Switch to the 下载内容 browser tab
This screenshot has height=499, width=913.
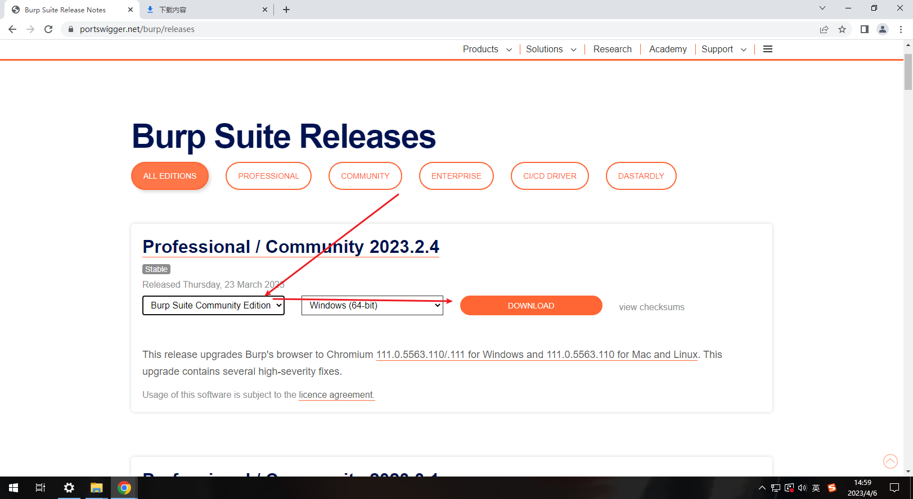(205, 10)
